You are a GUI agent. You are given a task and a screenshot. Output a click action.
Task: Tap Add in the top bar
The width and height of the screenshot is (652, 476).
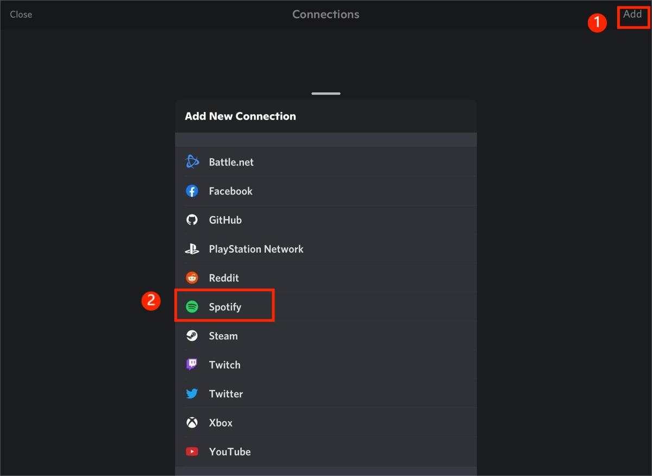(x=632, y=15)
